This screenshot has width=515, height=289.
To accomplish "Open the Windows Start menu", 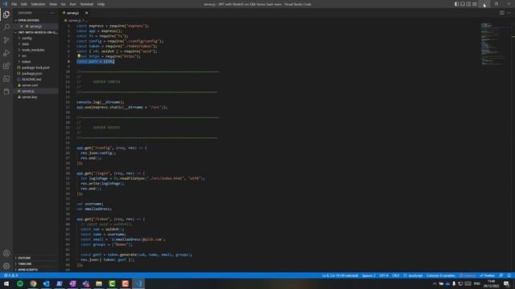I will pyautogui.click(x=6, y=283).
